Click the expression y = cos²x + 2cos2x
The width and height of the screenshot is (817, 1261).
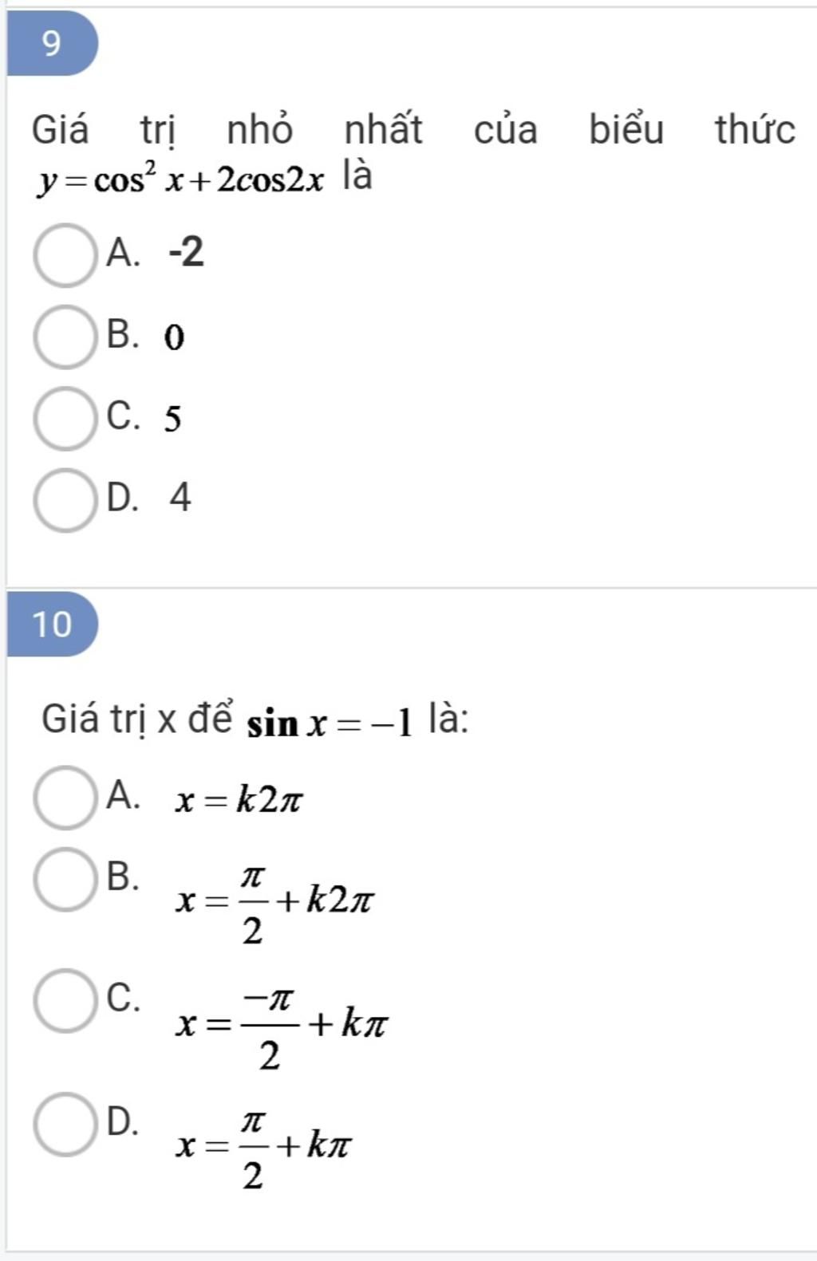pos(182,181)
